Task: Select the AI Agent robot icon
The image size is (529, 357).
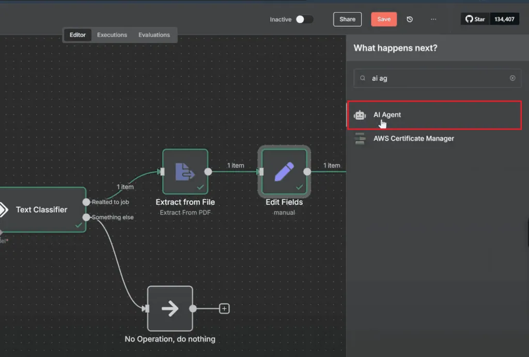Action: tap(360, 115)
